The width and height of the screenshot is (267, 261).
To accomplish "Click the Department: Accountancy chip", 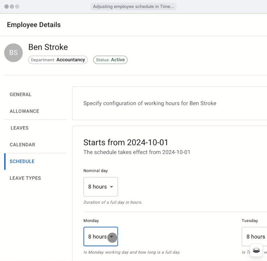I will click(x=58, y=60).
